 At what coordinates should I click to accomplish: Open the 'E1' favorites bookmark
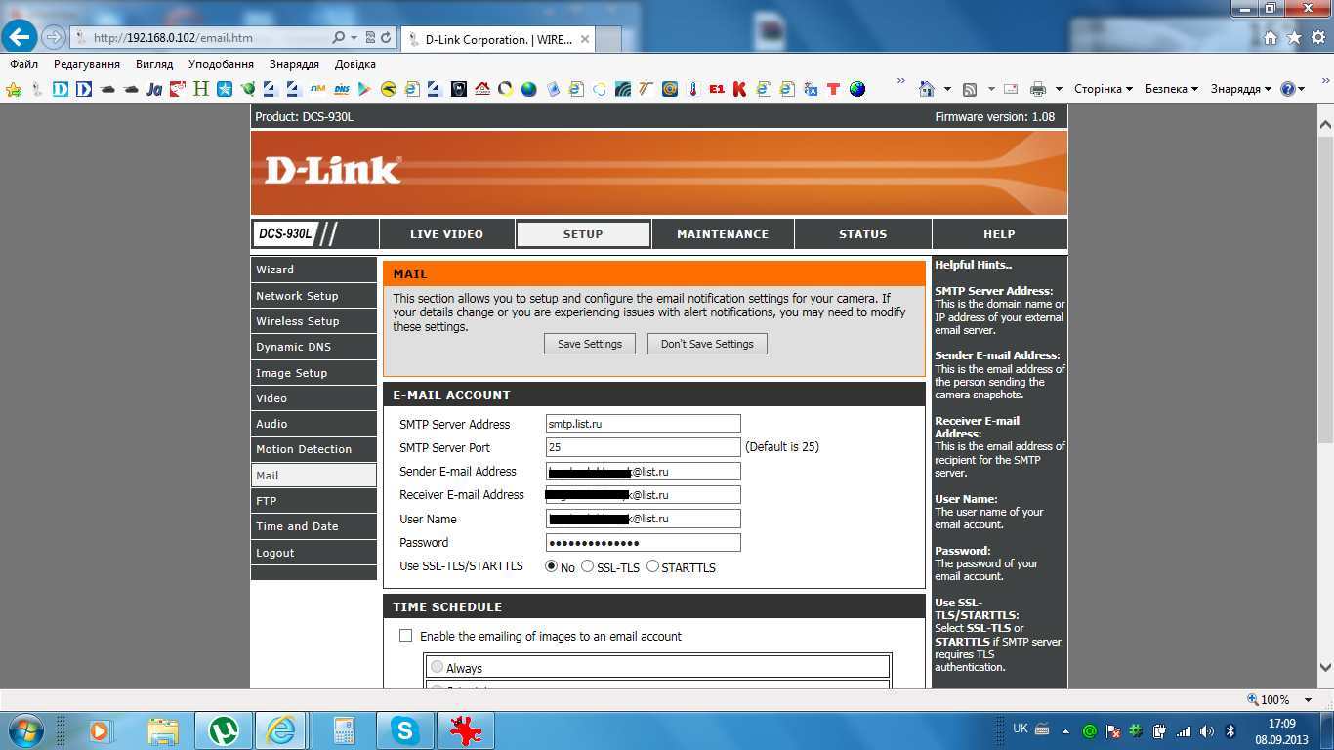pos(716,89)
